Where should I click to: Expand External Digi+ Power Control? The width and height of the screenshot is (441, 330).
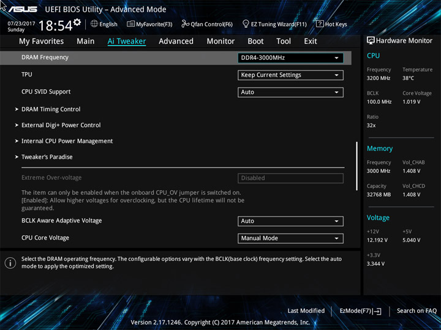point(61,125)
